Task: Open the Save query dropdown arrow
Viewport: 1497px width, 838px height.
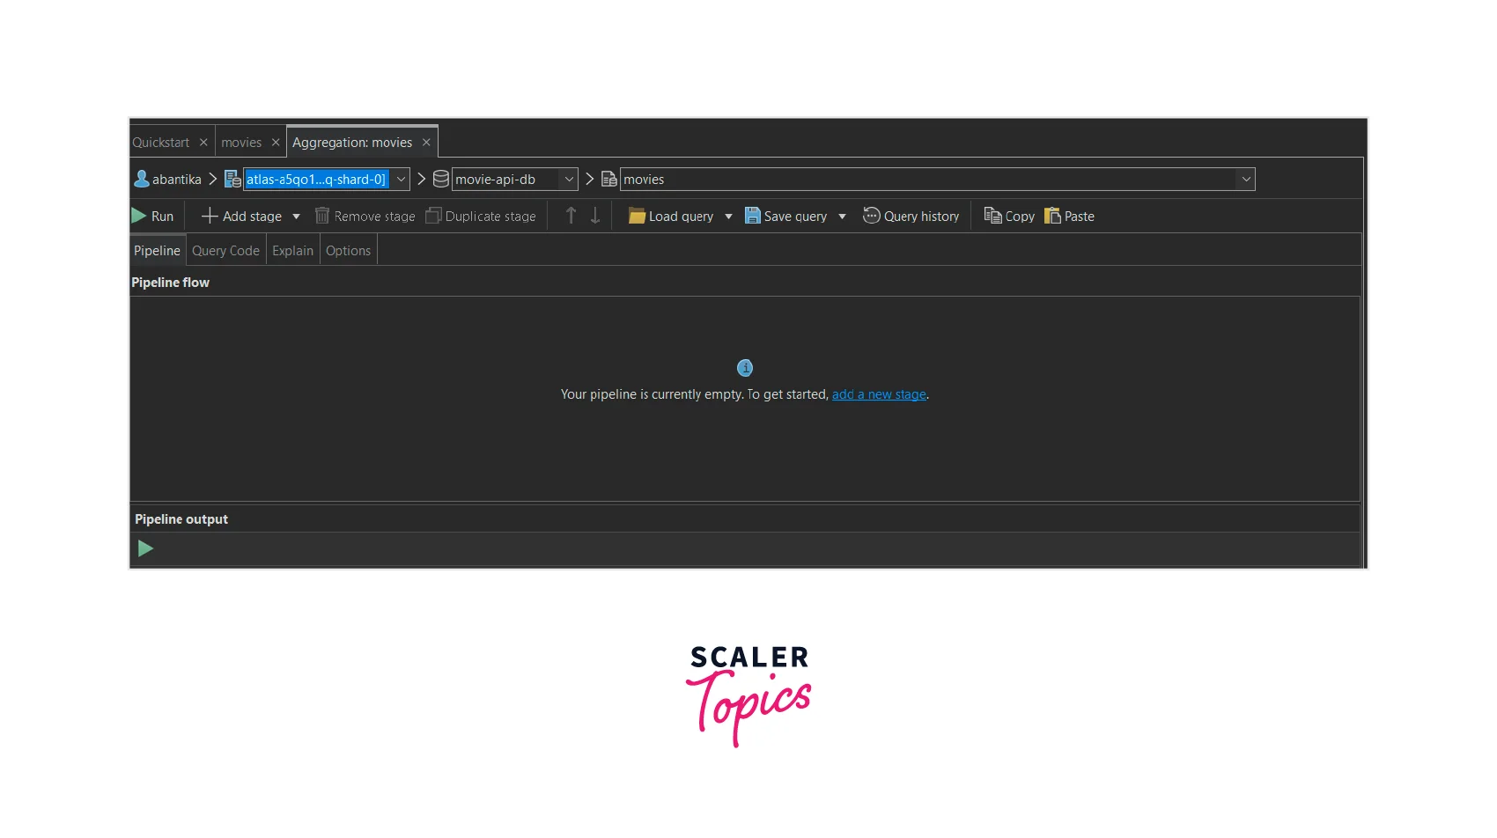Action: pyautogui.click(x=842, y=217)
